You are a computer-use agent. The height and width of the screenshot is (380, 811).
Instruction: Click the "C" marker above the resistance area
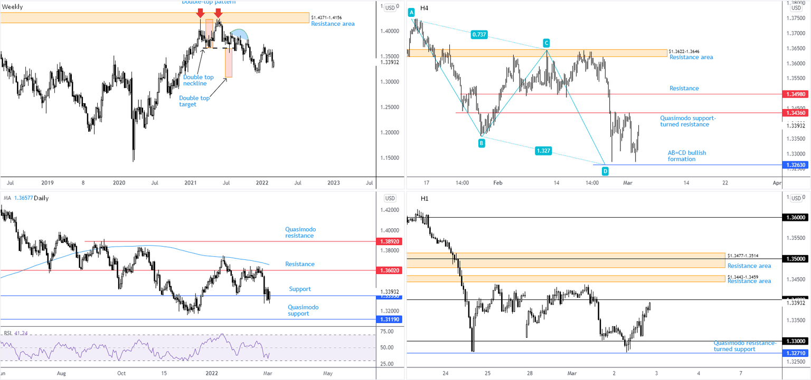[546, 43]
